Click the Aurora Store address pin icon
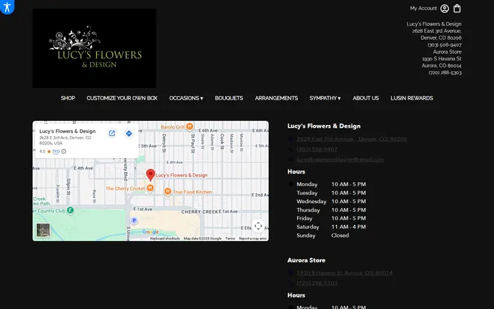This screenshot has width=494, height=309. point(290,273)
